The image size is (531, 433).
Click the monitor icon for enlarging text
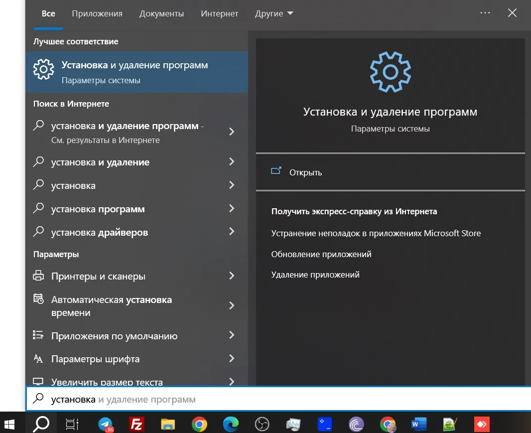[38, 381]
